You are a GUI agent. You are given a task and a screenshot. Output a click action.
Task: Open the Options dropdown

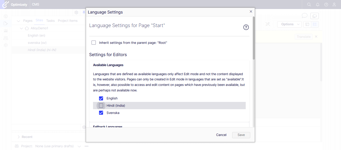[x=289, y=24]
